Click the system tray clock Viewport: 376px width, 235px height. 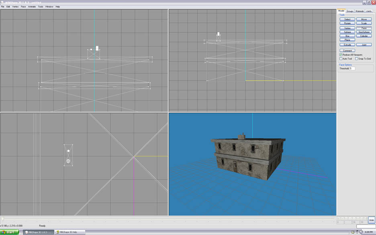368,232
